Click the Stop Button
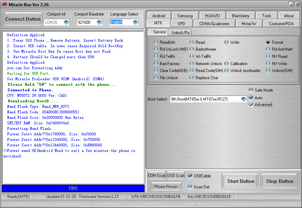Viewport: 302px width, 208px height. click(279, 181)
